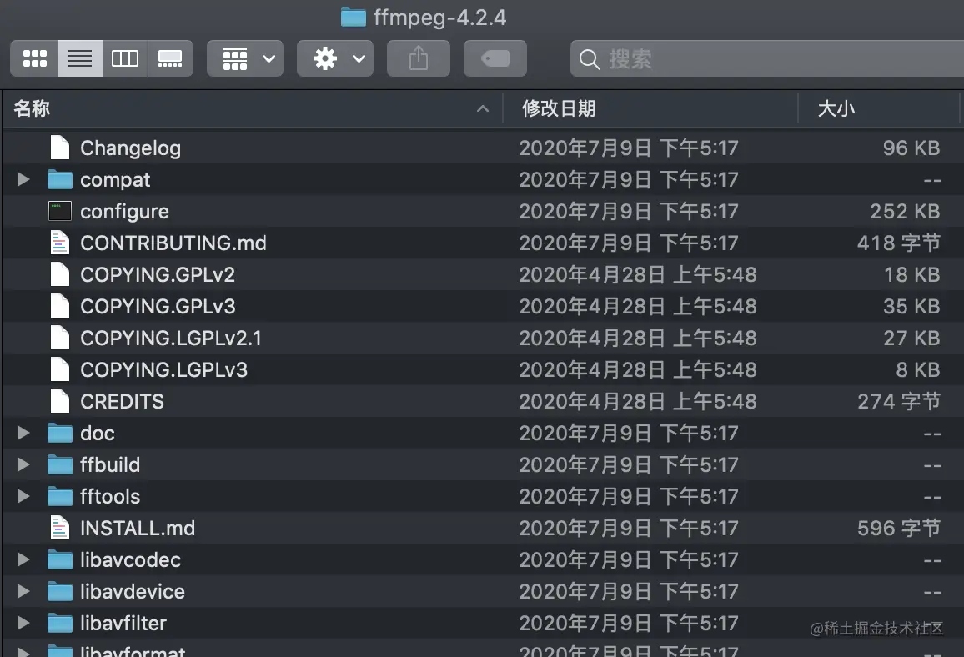964x657 pixels.
Task: Click the CREDITS file name
Action: point(123,401)
